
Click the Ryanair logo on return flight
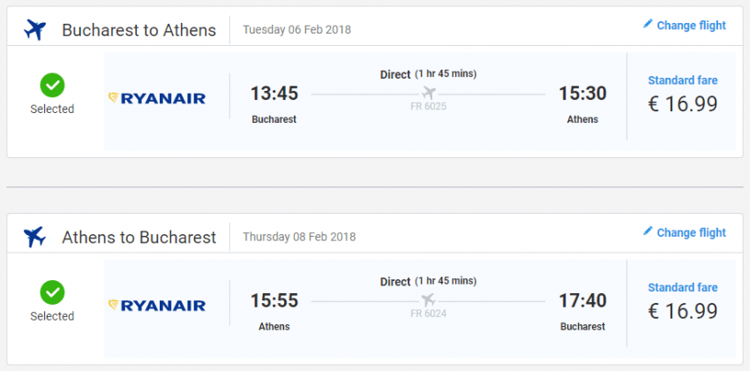tap(157, 306)
